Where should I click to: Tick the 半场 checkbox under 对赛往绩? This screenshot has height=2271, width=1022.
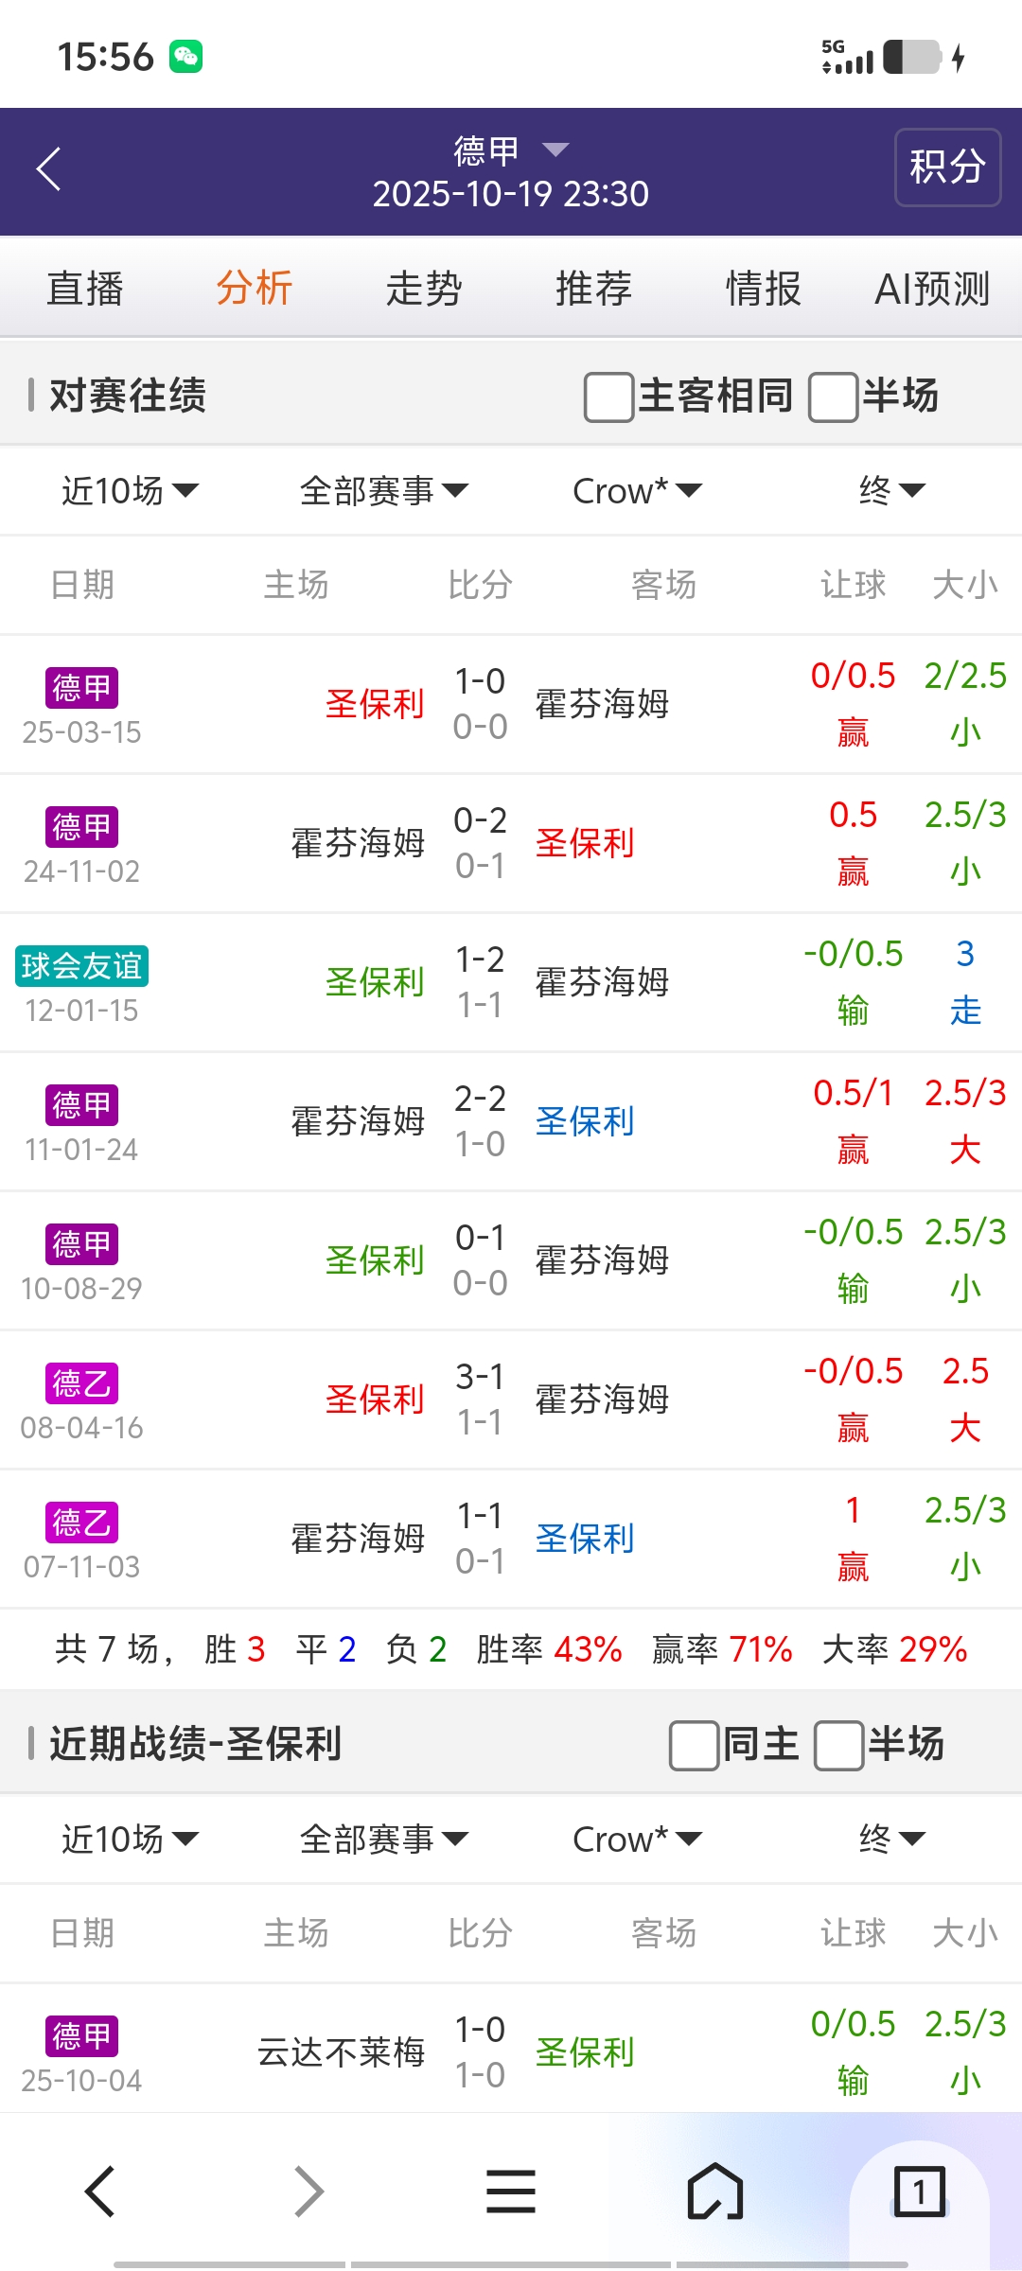point(833,396)
